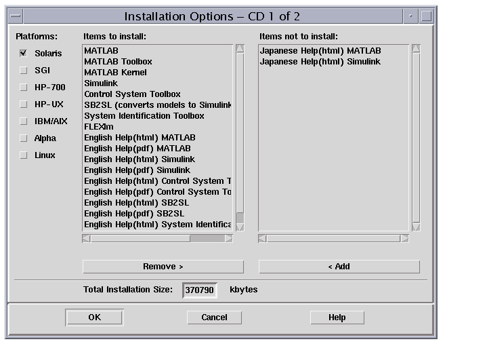This screenshot has height=346, width=489.
Task: Click the Items not to install horizontal scrollbar track
Action: pyautogui.click(x=333, y=239)
